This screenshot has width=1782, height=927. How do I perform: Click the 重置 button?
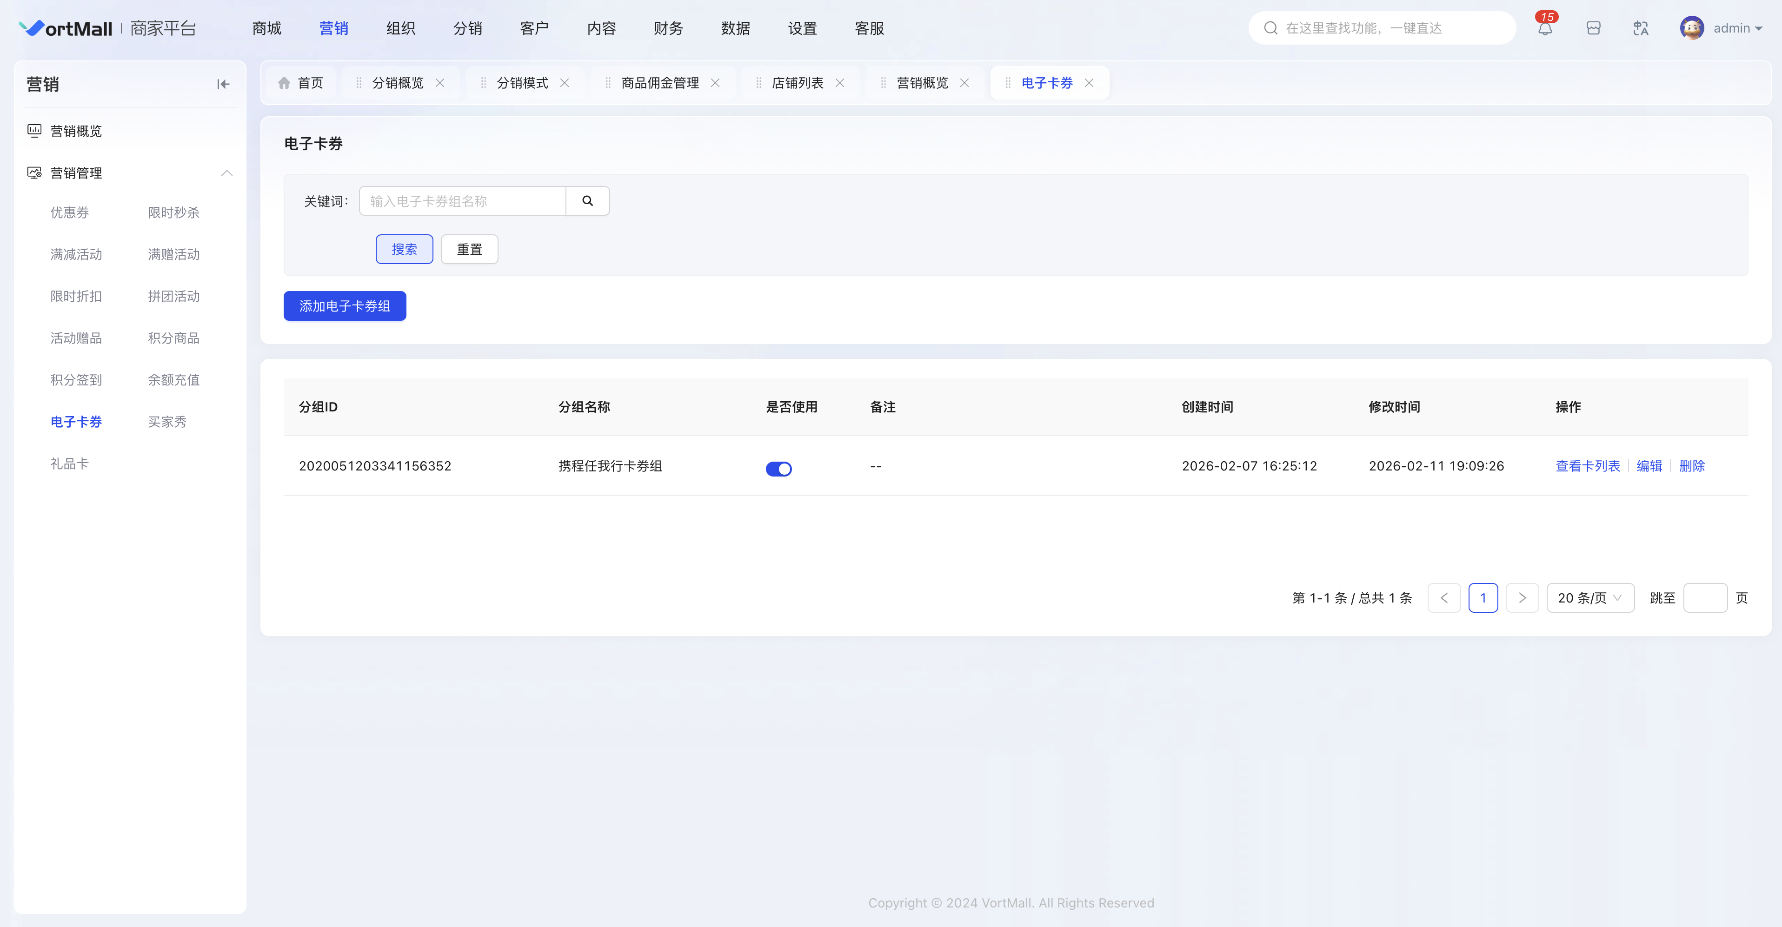[469, 249]
